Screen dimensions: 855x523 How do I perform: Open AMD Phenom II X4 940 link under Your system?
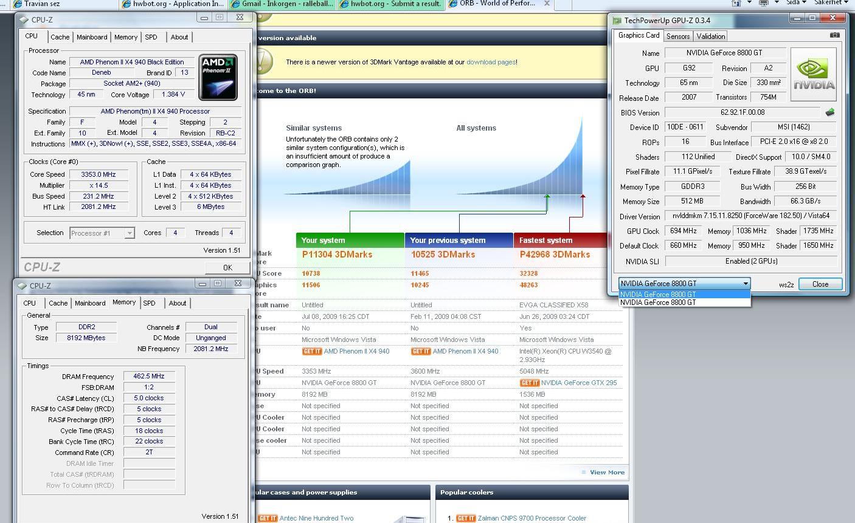(356, 352)
